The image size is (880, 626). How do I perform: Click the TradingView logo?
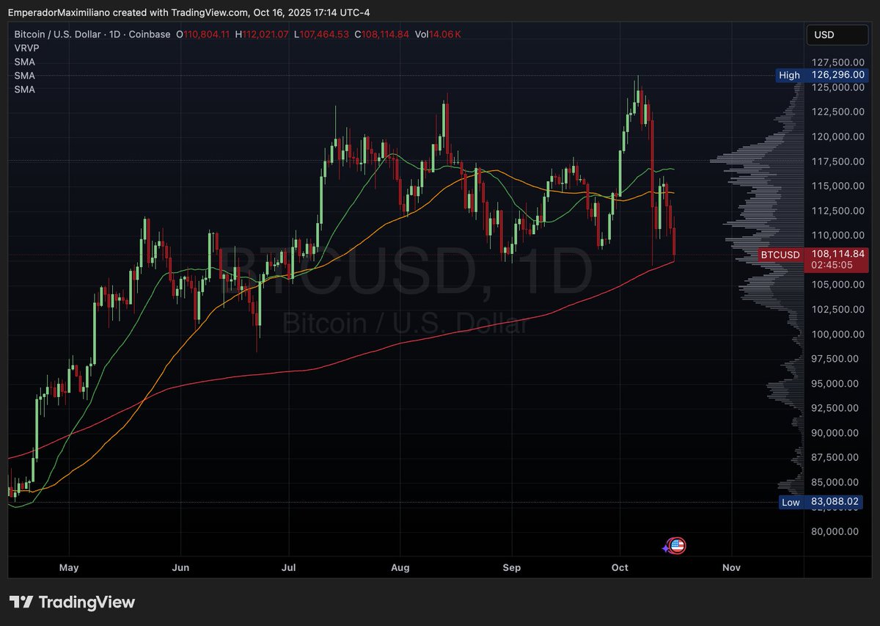click(x=70, y=602)
